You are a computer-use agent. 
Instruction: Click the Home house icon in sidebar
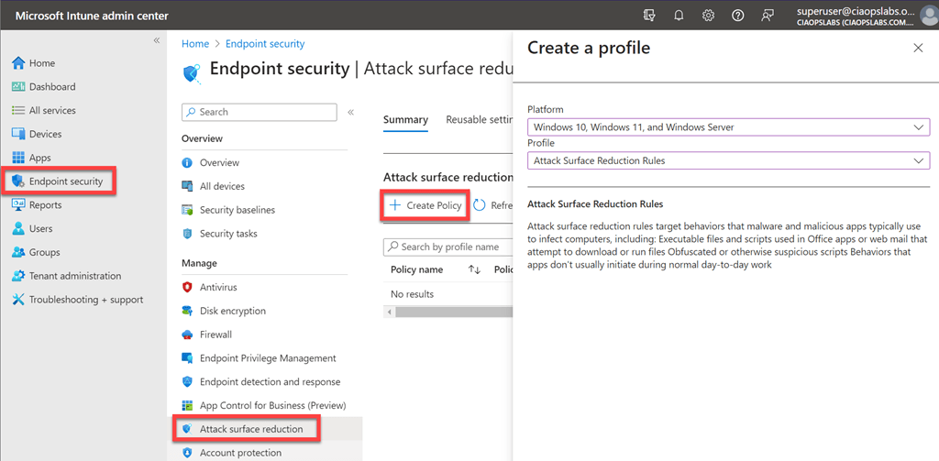click(18, 63)
